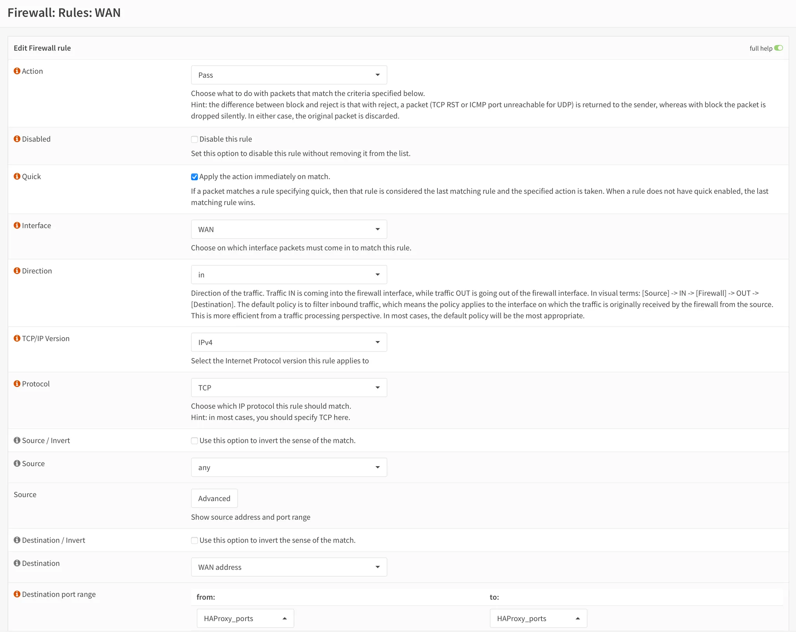Click the help icon next to Quick
796x632 pixels.
click(17, 176)
